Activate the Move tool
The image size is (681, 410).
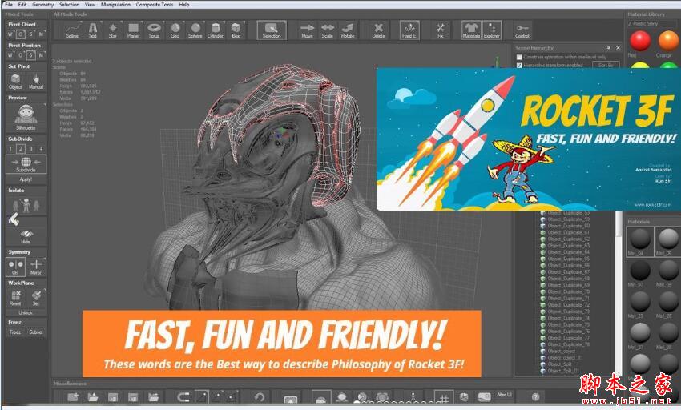[307, 30]
